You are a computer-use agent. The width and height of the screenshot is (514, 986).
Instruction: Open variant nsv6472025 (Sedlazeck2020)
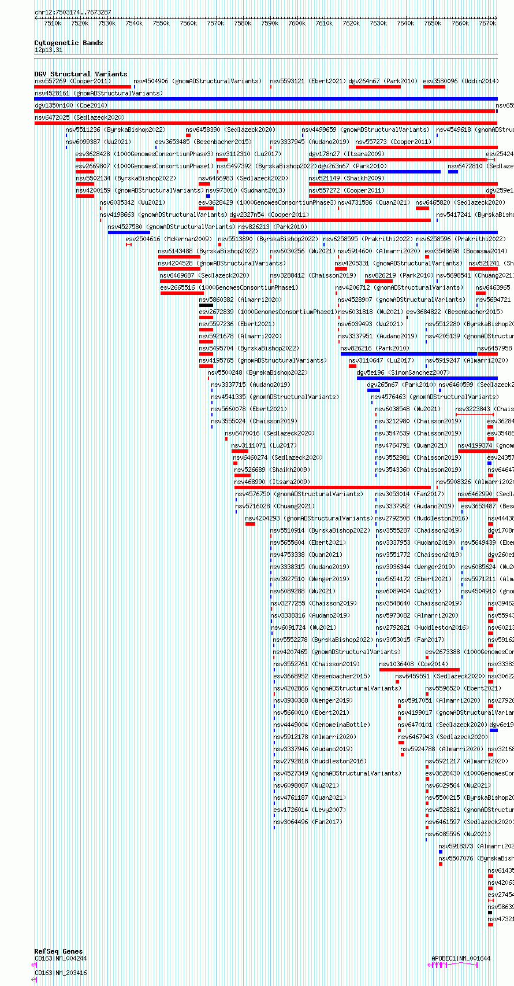coord(80,117)
